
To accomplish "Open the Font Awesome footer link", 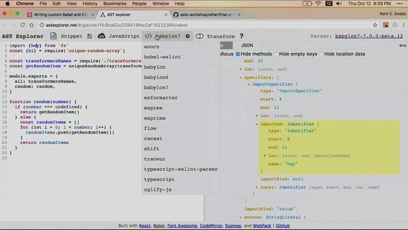I will [182, 226].
